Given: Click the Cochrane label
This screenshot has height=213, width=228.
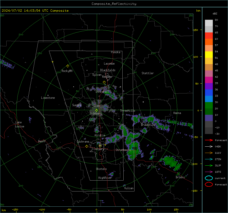Looking at the screenshot, I should [x=83, y=142].
